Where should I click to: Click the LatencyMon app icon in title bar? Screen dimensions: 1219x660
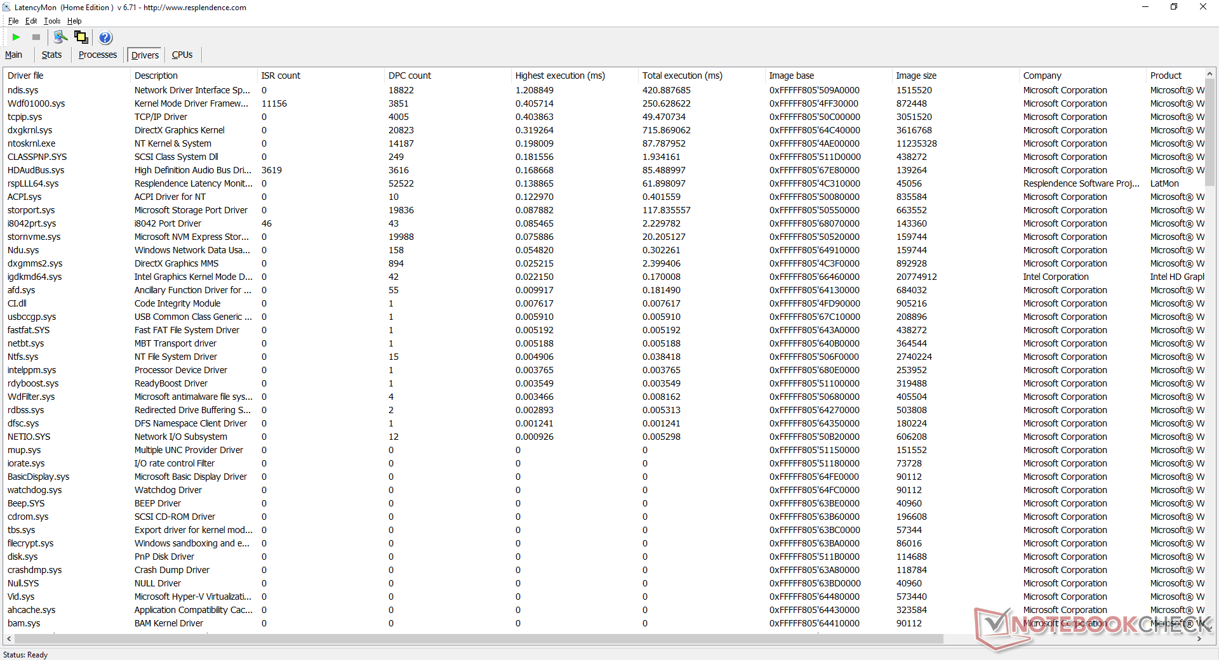pyautogui.click(x=6, y=8)
